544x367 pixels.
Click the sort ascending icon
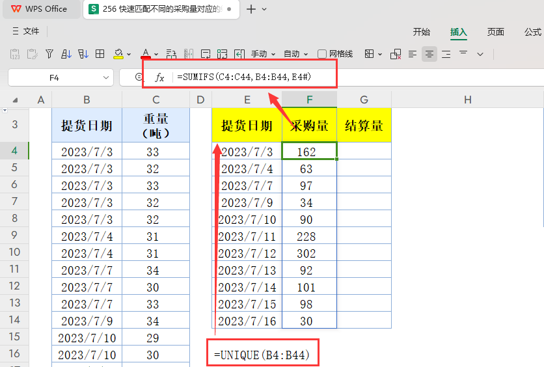point(66,54)
